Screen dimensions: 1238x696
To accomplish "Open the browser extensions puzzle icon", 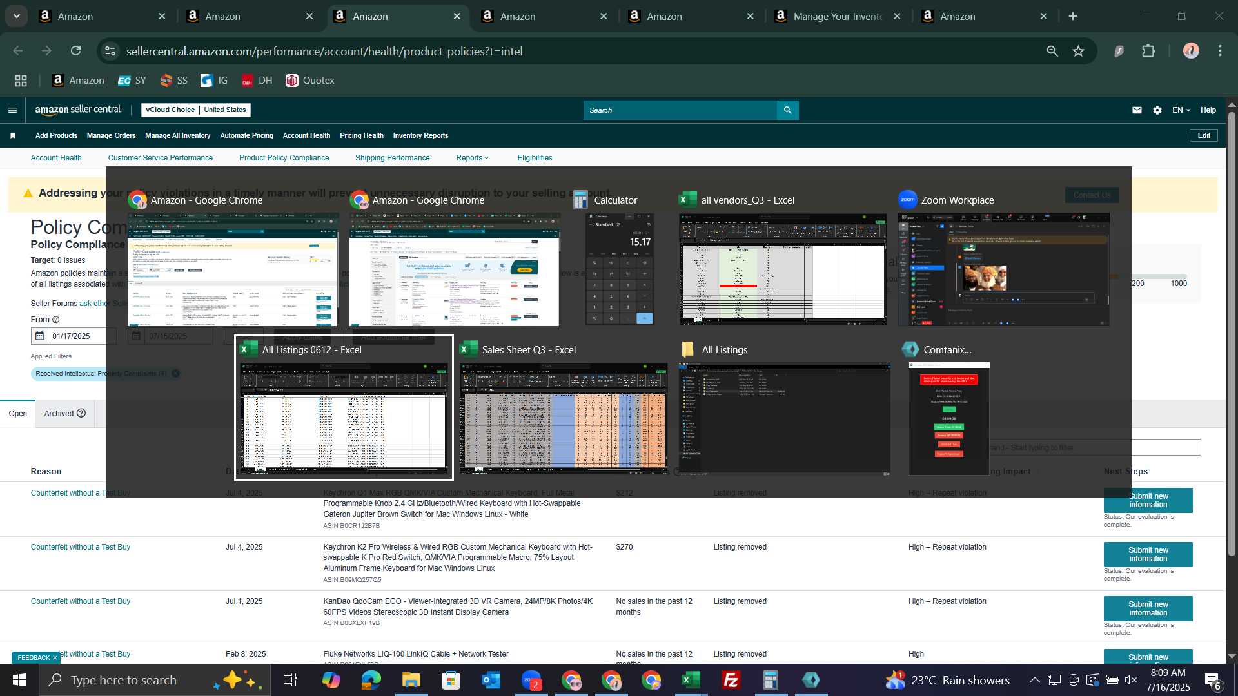I will coord(1148,51).
